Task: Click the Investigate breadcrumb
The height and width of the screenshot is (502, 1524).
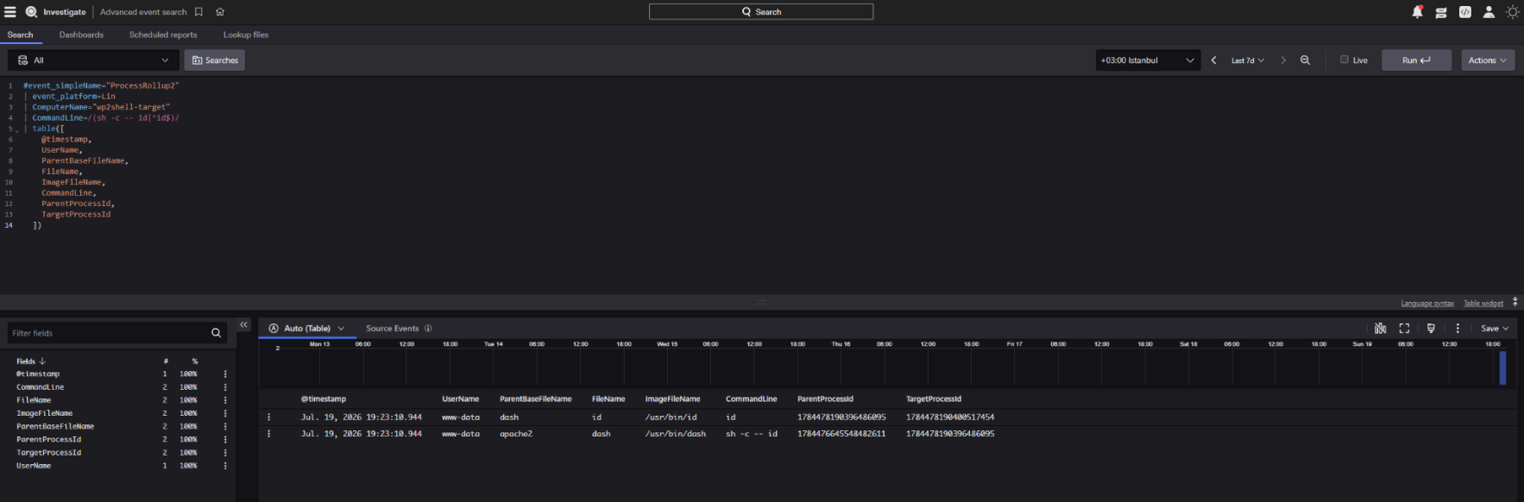Action: (65, 12)
